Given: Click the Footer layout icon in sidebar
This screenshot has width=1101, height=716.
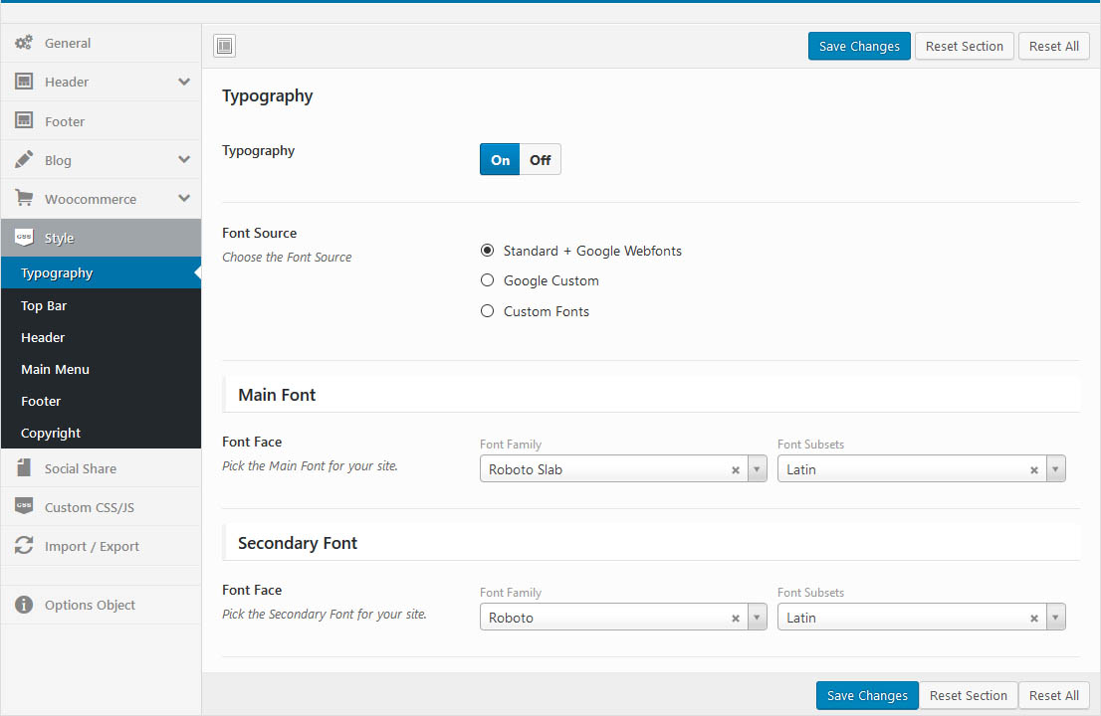Looking at the screenshot, I should 24,120.
